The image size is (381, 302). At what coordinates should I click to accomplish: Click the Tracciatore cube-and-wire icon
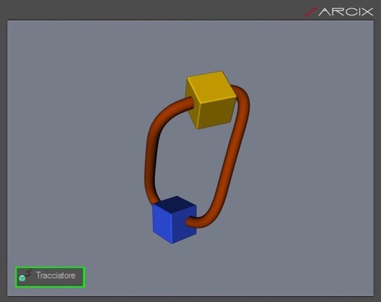point(25,275)
